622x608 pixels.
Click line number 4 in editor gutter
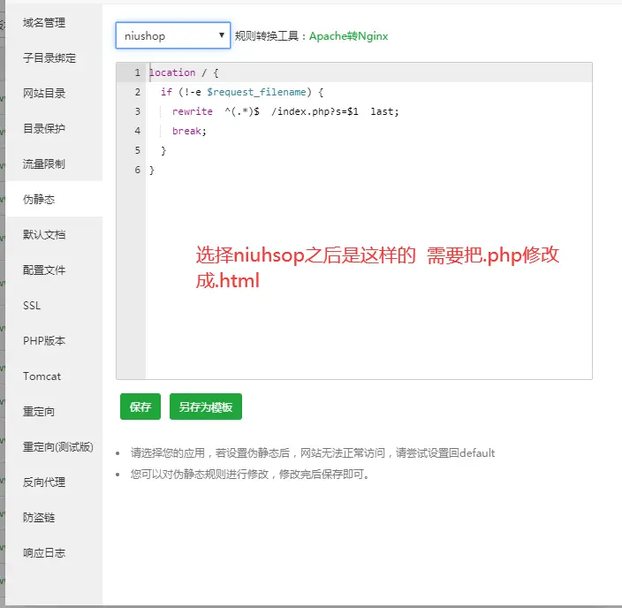(x=137, y=131)
